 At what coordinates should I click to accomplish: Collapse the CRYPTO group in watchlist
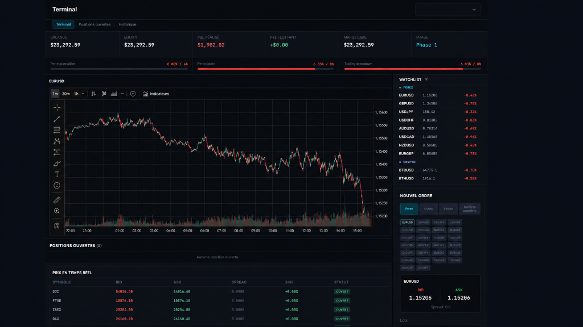click(x=407, y=162)
